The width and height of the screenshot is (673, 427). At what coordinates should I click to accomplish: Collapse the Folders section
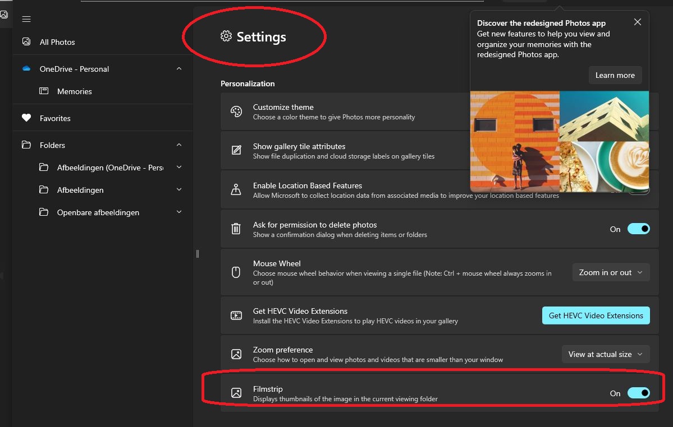click(x=179, y=145)
